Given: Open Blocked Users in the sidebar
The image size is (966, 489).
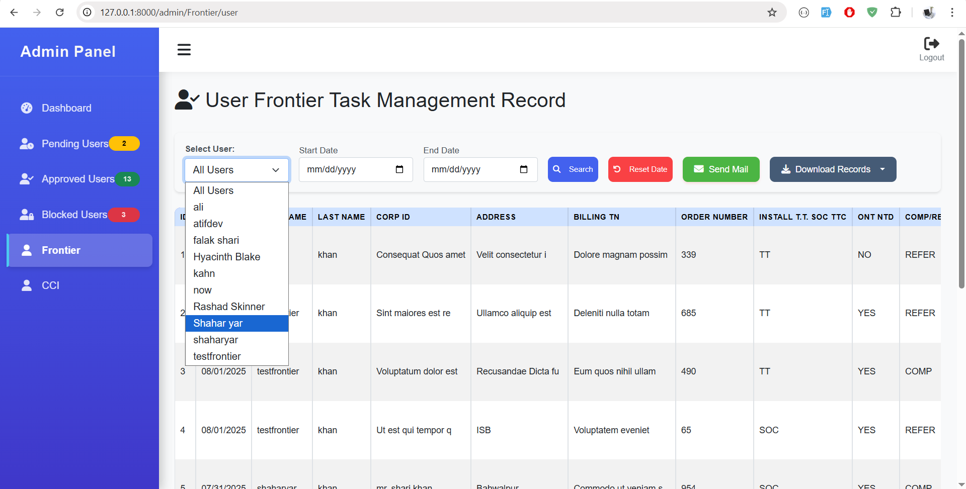Looking at the screenshot, I should coord(74,215).
